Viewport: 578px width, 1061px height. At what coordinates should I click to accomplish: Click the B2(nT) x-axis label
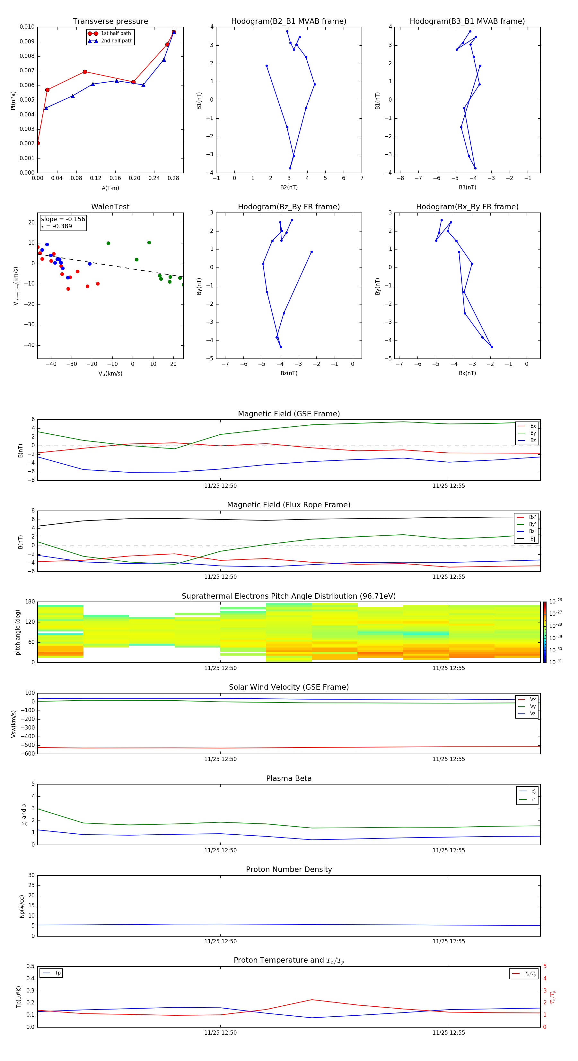(289, 187)
